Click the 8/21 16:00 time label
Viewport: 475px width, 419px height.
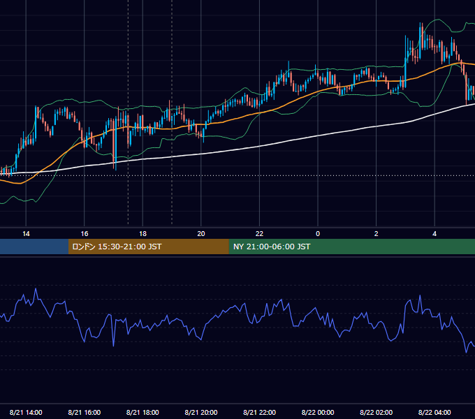[85, 412]
